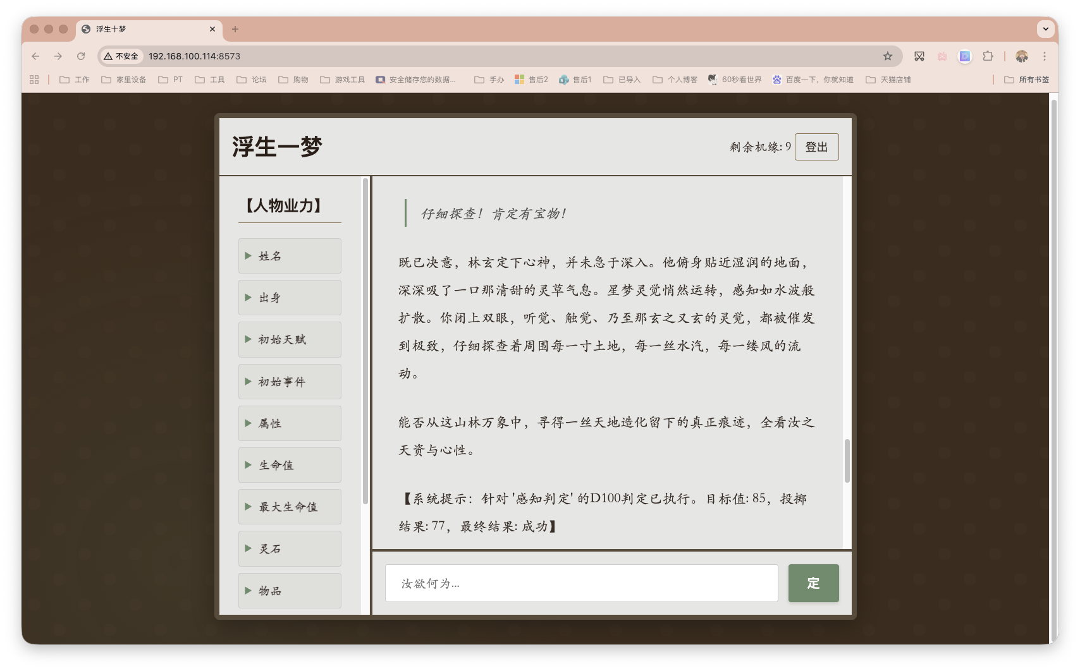This screenshot has height=671, width=1080.
Task: Click the pinned extension icon beside the puzzle icon
Action: click(x=964, y=56)
